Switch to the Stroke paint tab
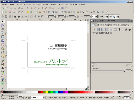The image size is (134, 100). pyautogui.click(x=105, y=25)
